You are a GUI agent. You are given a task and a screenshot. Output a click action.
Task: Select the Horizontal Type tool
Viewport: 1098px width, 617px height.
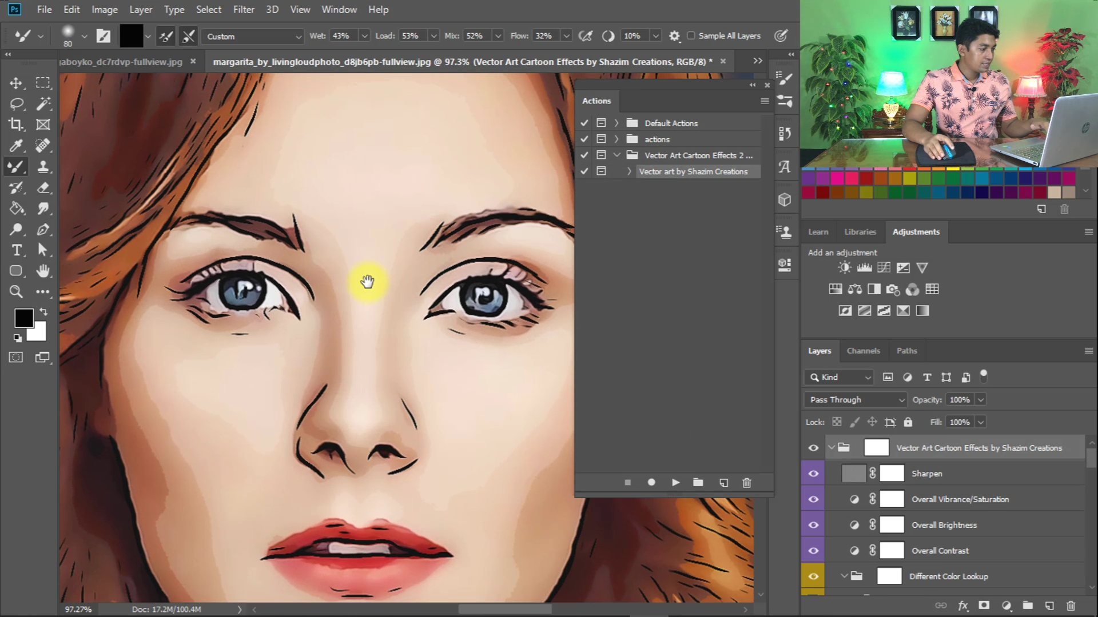(x=16, y=250)
